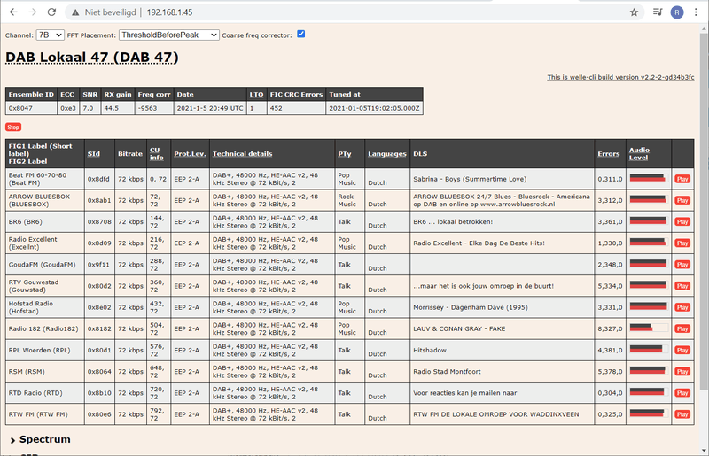Click the Errors column header
Viewport: 709px width, 456px height.
click(x=609, y=154)
